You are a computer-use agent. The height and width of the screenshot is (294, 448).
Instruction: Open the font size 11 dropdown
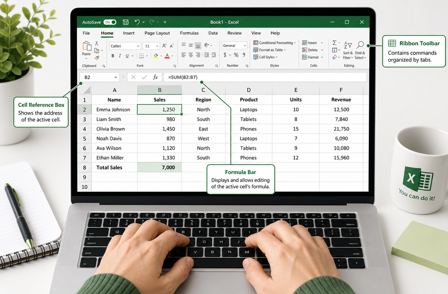157,46
